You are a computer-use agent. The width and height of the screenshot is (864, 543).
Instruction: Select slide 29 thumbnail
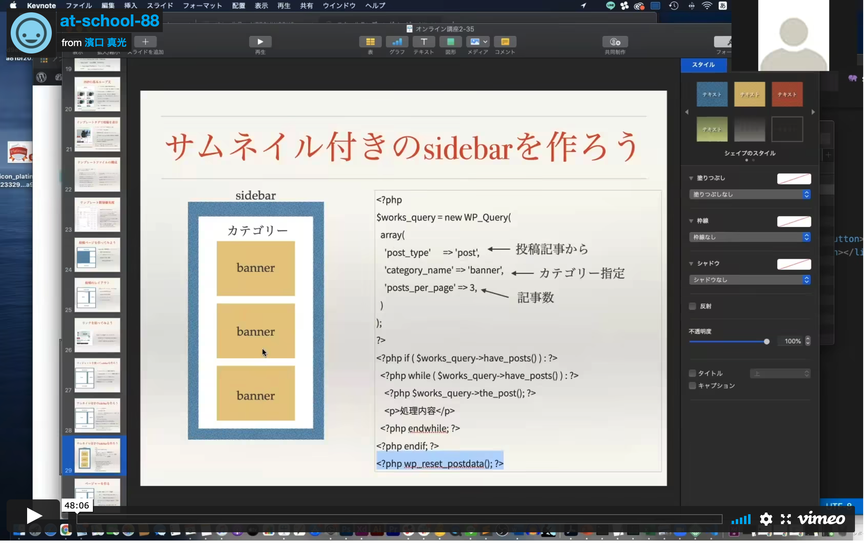(x=97, y=456)
